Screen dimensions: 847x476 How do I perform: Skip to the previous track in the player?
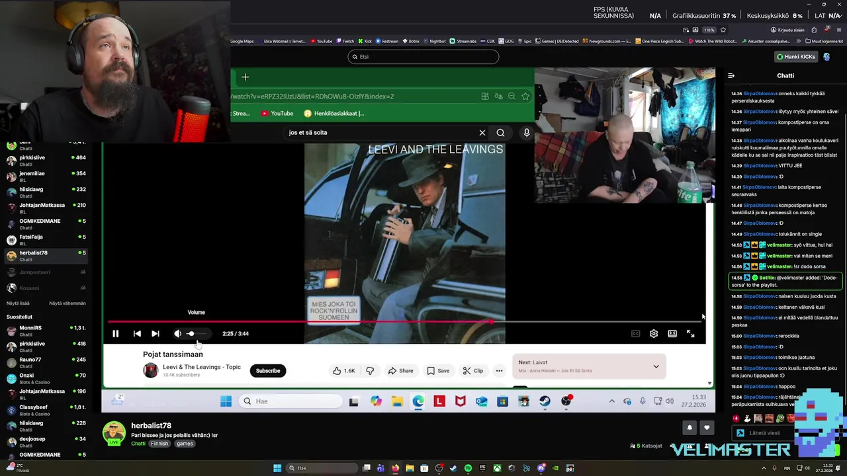137,334
